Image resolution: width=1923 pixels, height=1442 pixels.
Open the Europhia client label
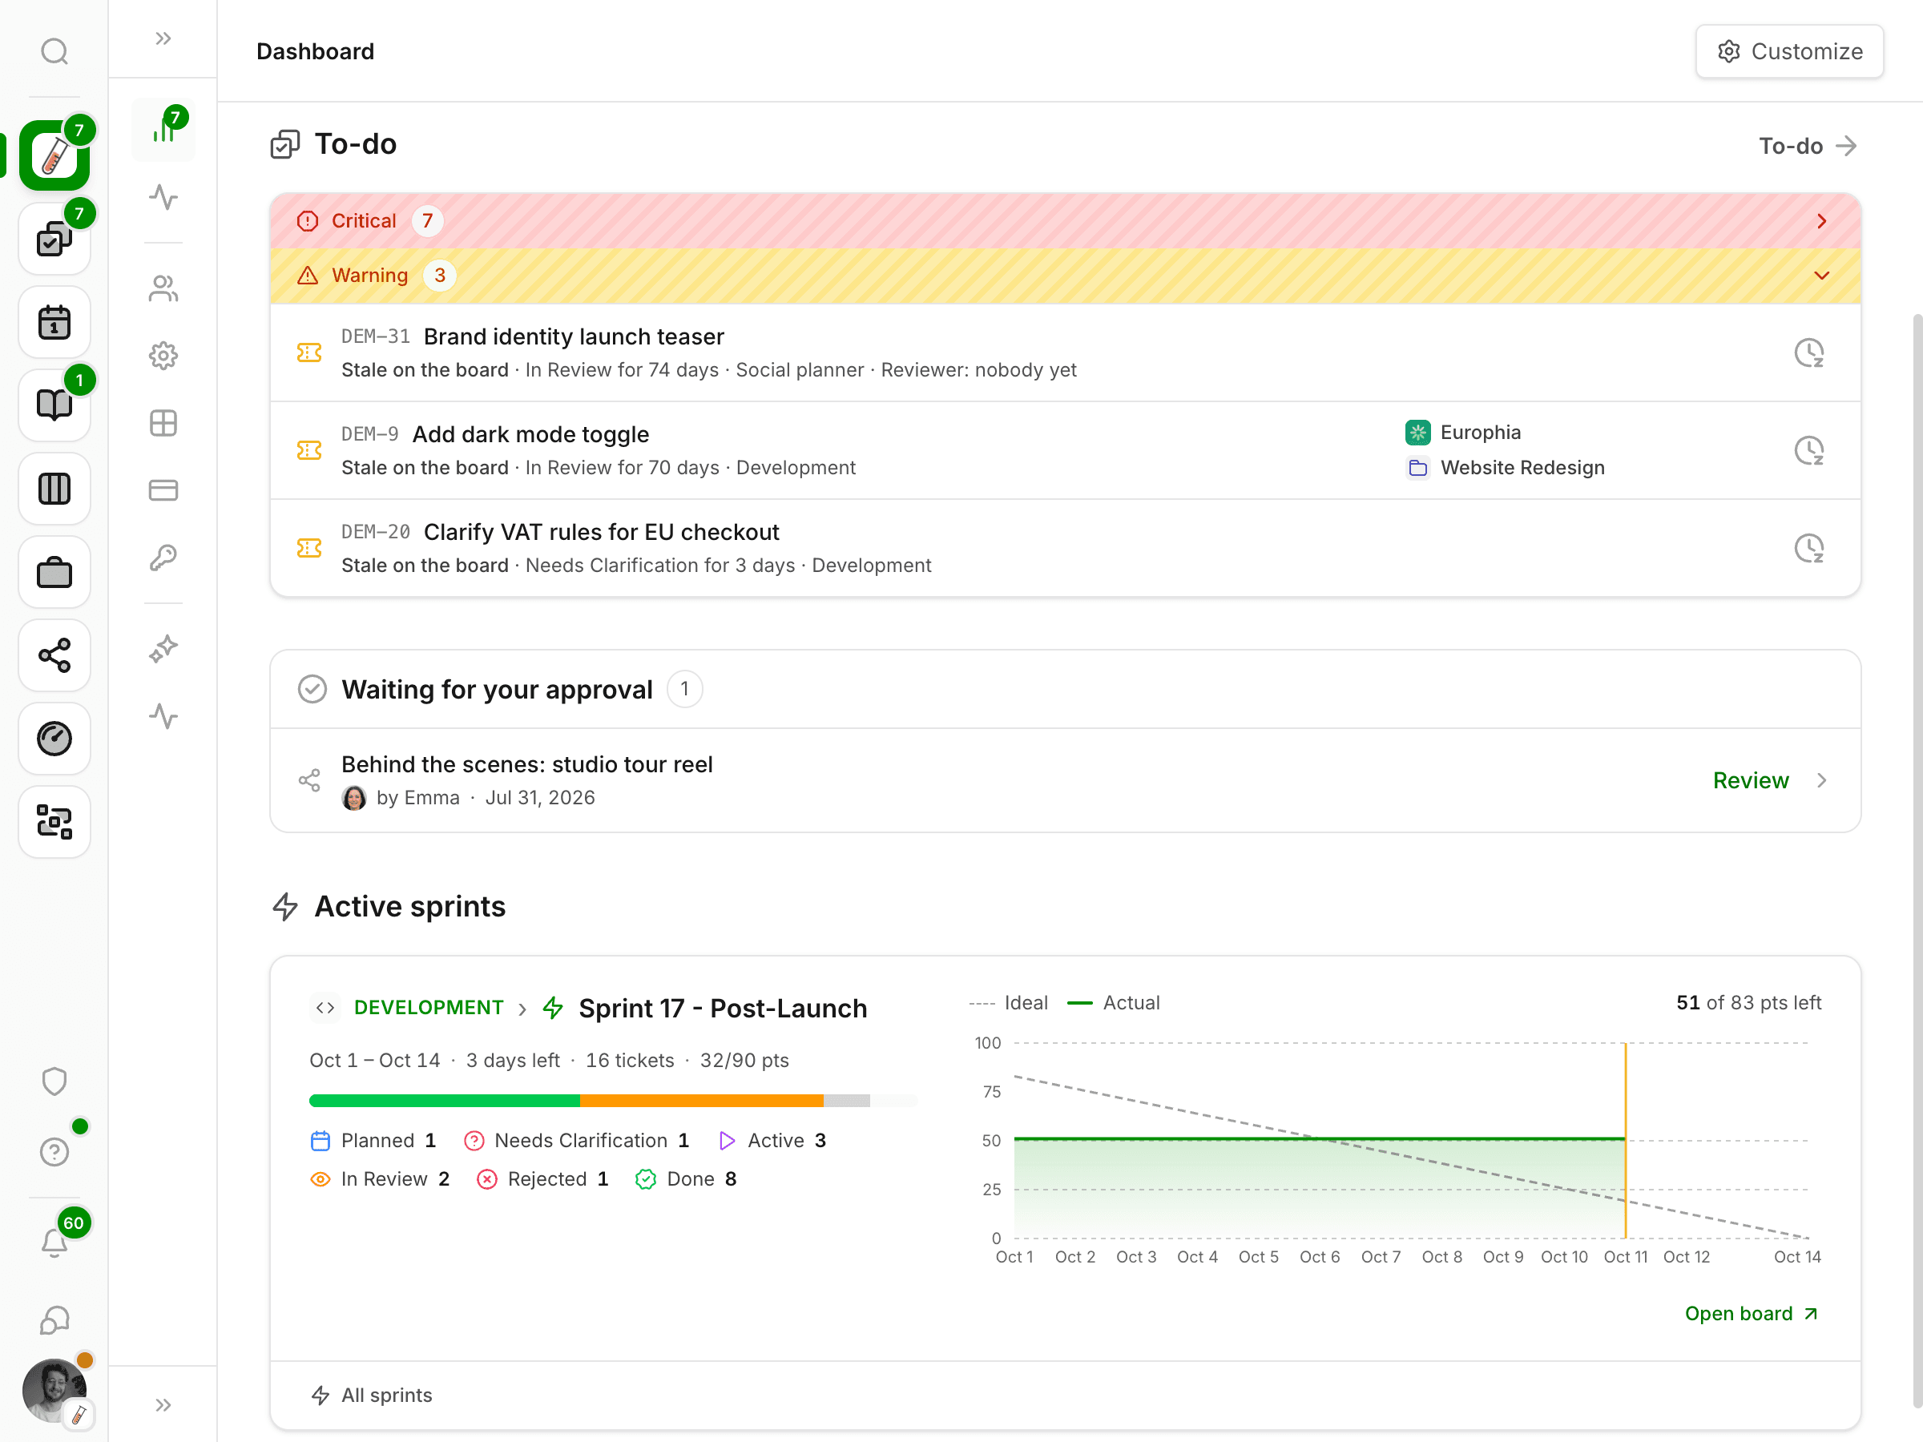(1463, 432)
